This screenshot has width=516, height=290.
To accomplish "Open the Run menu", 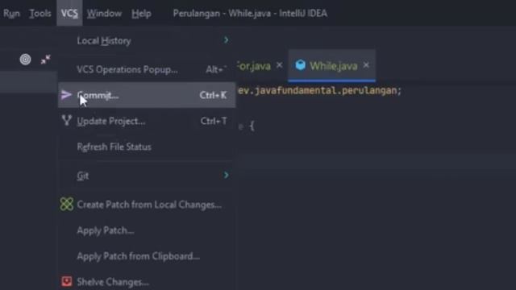I will (x=11, y=14).
